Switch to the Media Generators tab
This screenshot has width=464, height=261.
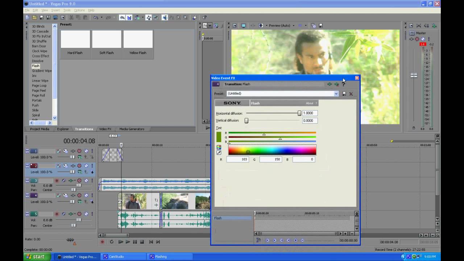point(132,129)
